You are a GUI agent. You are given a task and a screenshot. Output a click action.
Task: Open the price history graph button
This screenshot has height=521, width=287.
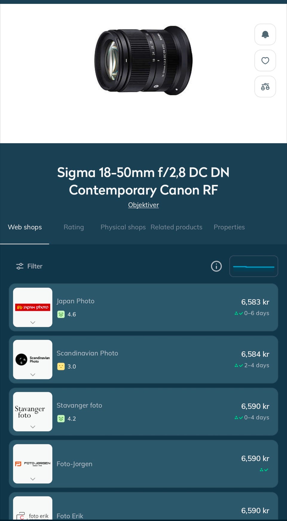[x=254, y=266]
